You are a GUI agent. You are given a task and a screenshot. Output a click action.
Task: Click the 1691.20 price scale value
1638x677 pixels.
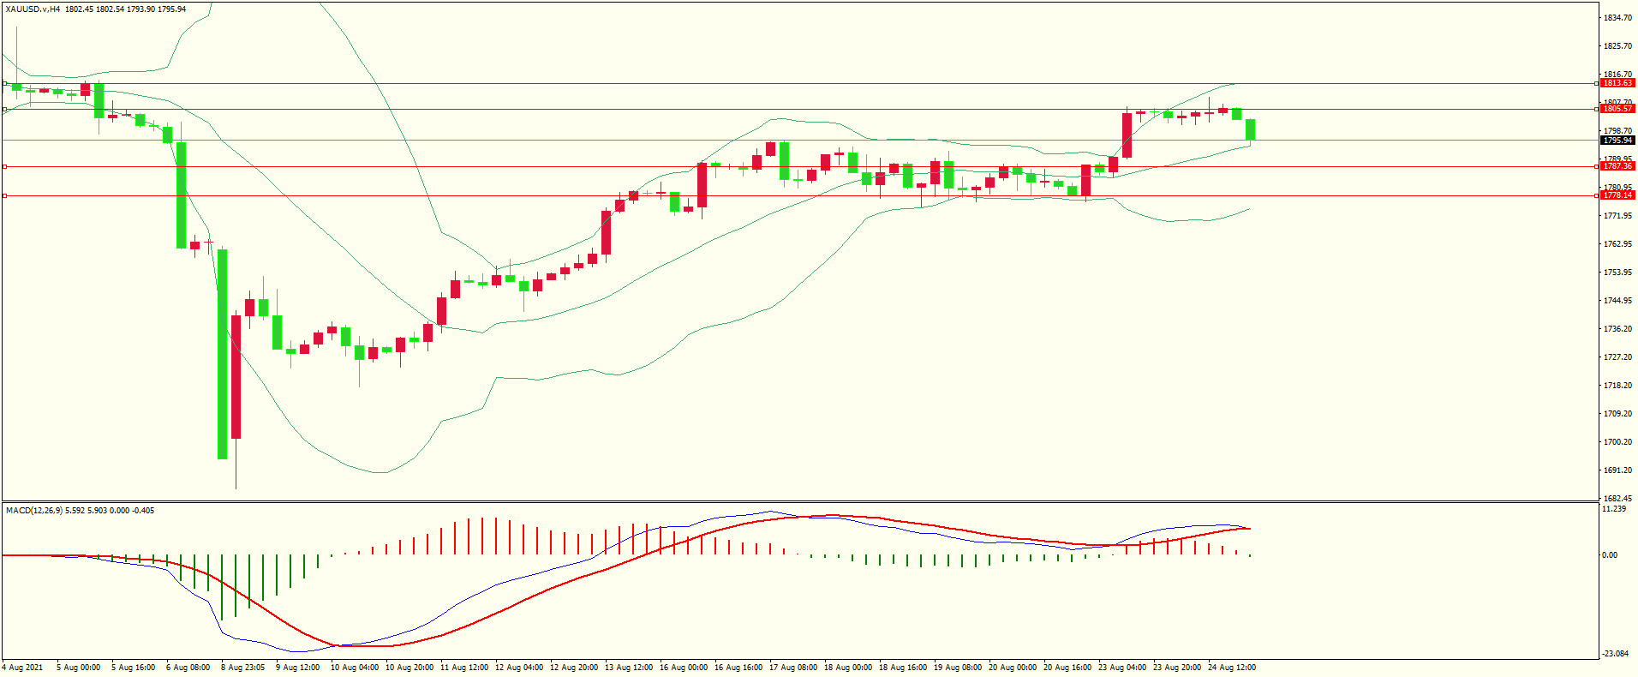point(1617,470)
